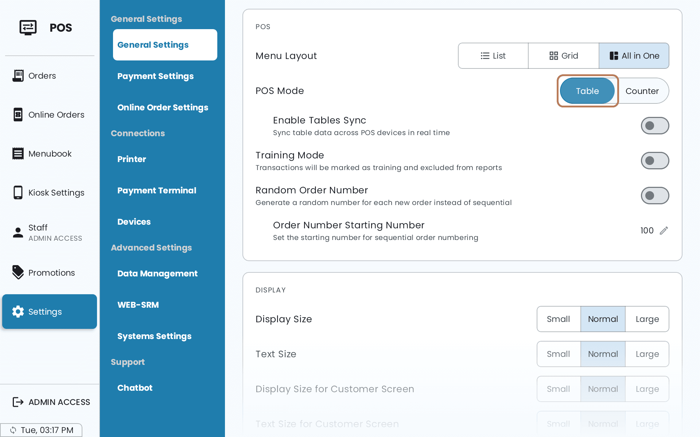The image size is (700, 437).
Task: Open WEB-SRM settings
Action: [x=165, y=305]
